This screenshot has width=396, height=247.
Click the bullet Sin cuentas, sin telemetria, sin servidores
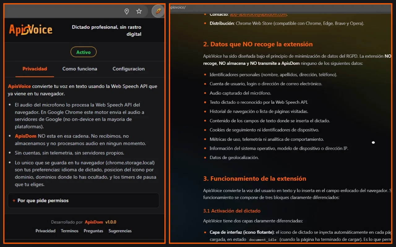(69, 153)
